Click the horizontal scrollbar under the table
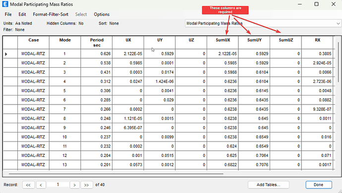This screenshot has width=342, height=193. 116,174
